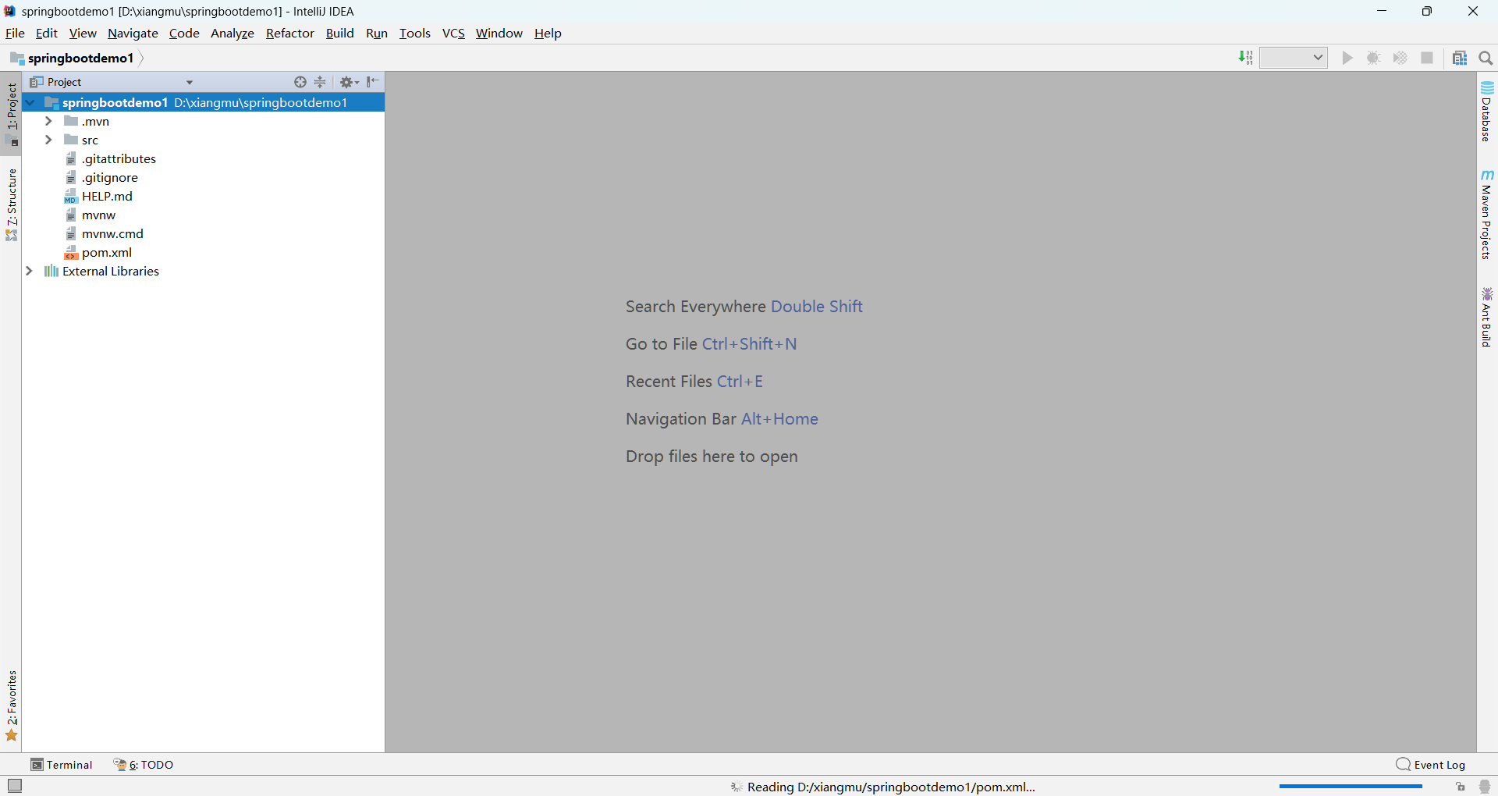
Task: Click the Stop square icon
Action: click(x=1427, y=58)
